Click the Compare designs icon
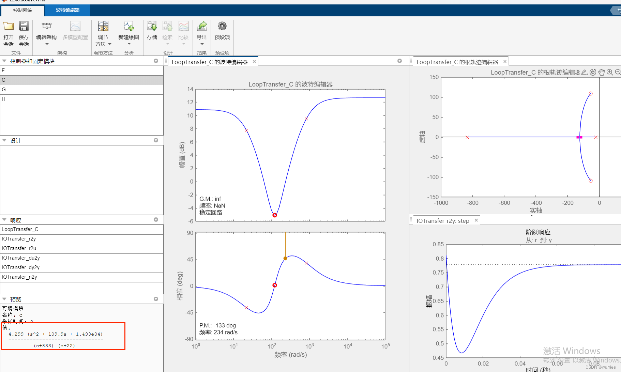This screenshot has width=621, height=372. [x=183, y=26]
